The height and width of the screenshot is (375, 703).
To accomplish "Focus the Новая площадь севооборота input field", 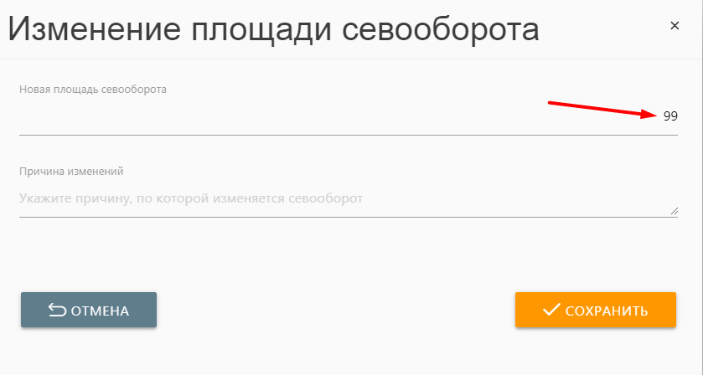I will pos(335,117).
